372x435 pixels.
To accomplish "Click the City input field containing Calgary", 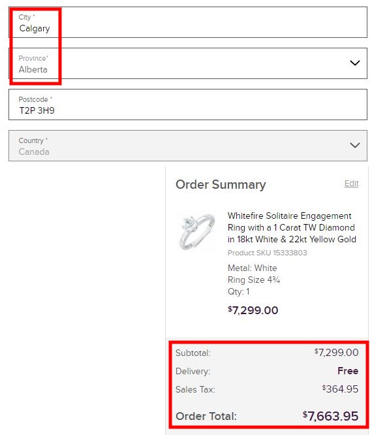I will [188, 22].
